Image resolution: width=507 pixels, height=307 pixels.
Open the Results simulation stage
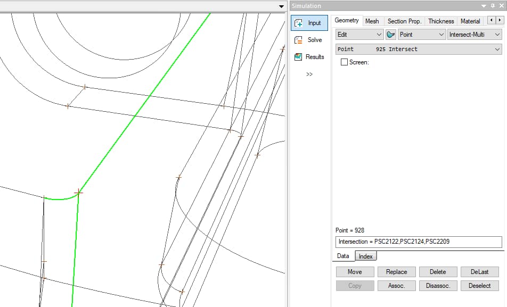(x=309, y=57)
